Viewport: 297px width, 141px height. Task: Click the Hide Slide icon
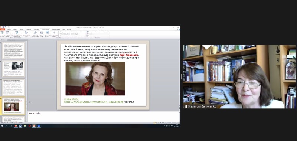(x=41, y=34)
